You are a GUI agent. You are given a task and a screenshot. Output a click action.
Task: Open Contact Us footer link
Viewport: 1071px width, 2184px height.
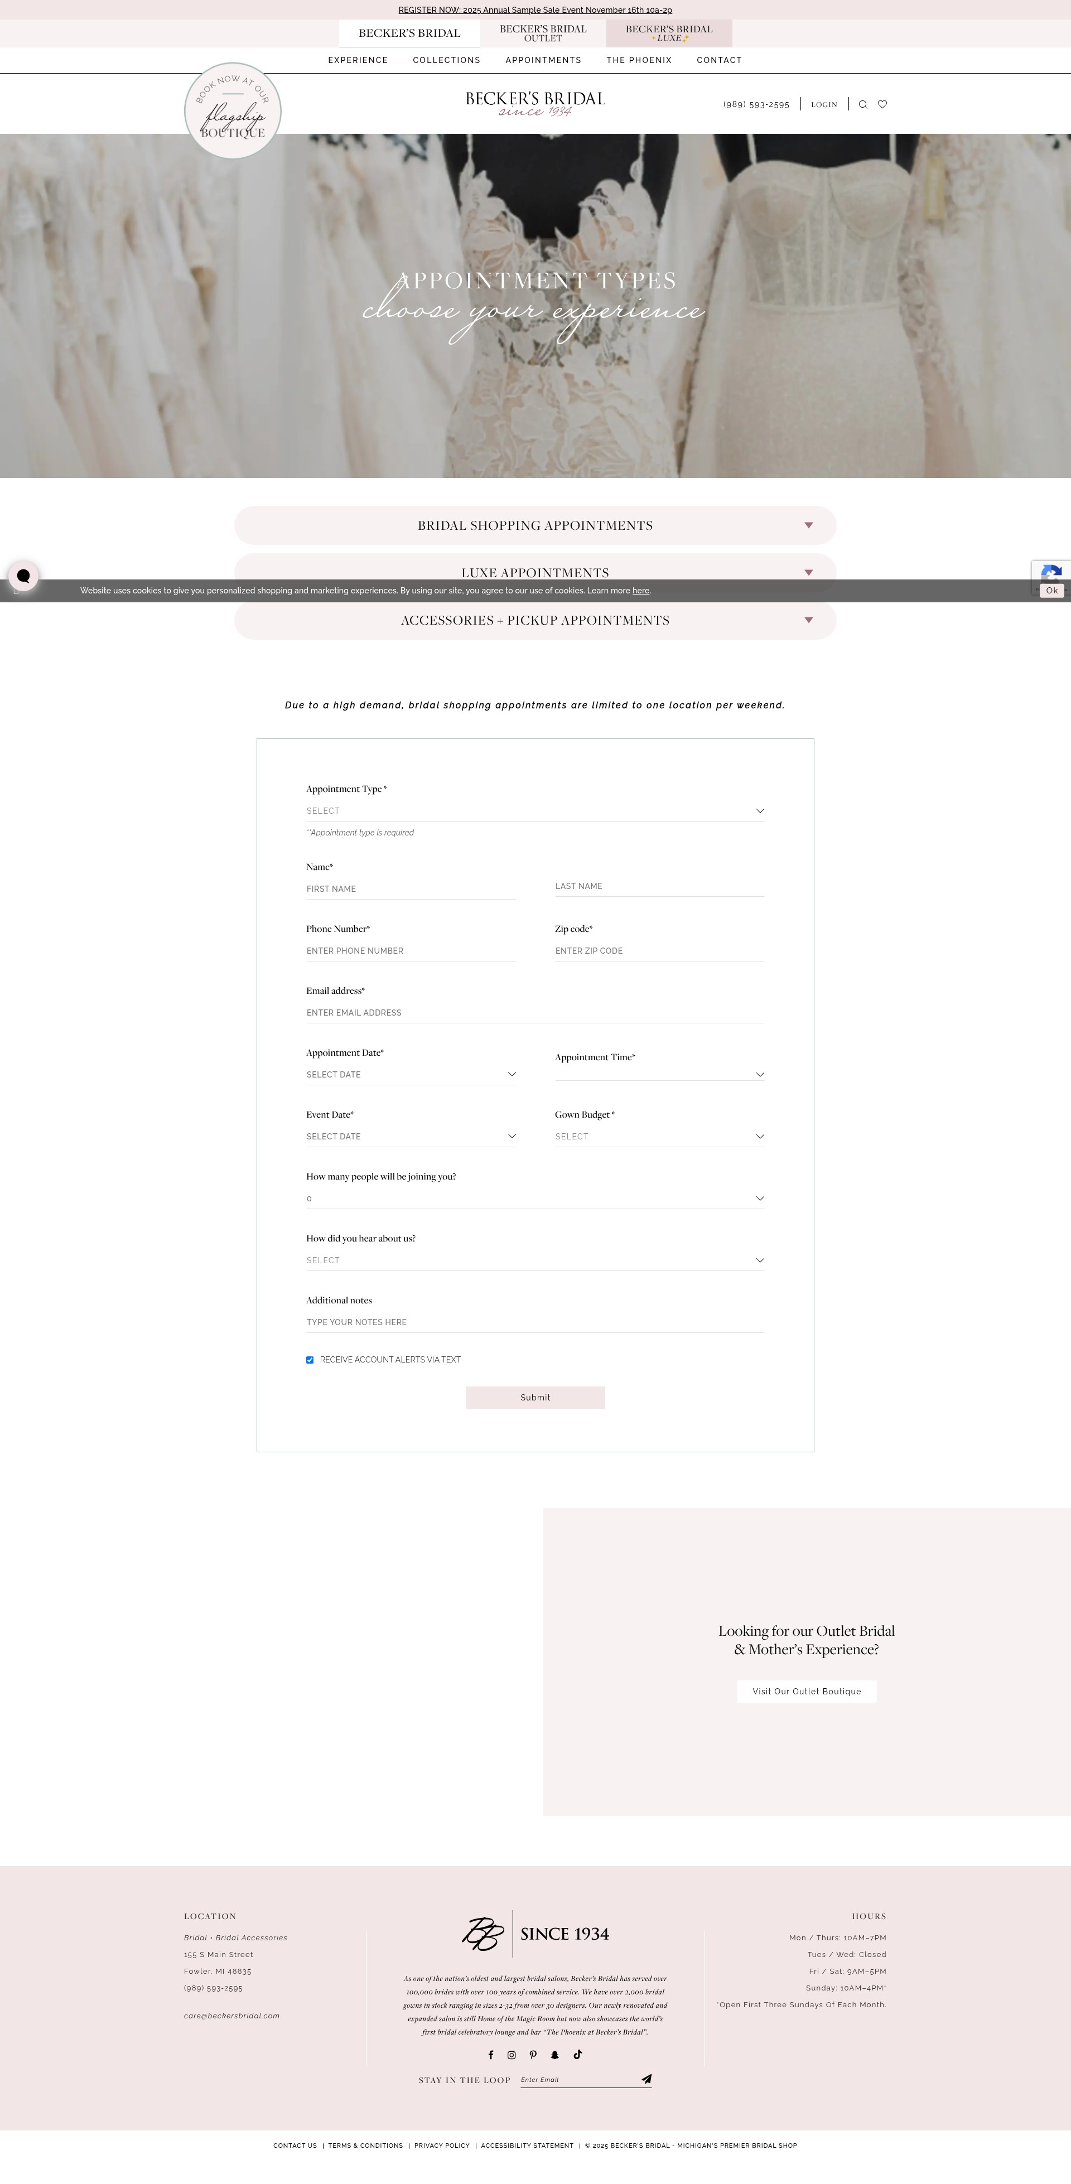pos(295,2146)
